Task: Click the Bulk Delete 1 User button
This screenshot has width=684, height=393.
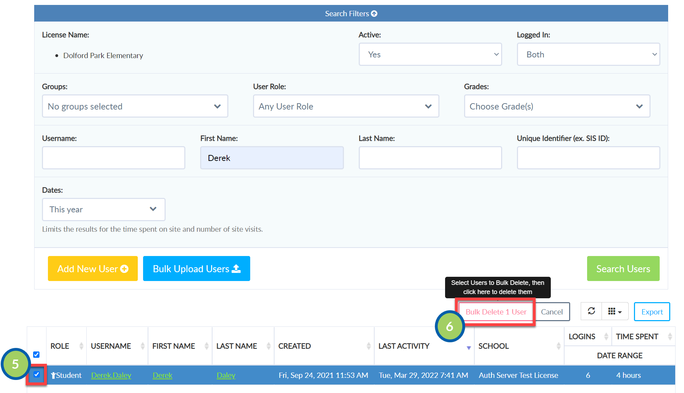Action: [x=496, y=312]
